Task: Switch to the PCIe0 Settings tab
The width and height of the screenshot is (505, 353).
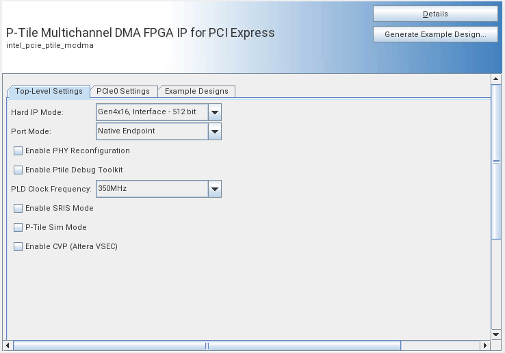Action: (x=123, y=91)
